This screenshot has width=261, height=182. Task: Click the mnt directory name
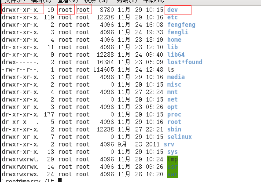(x=173, y=92)
